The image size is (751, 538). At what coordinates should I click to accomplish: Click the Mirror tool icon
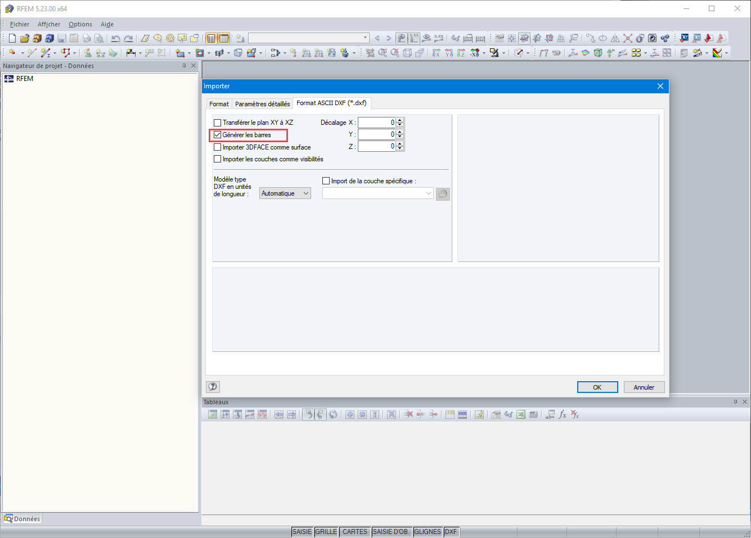coord(615,38)
